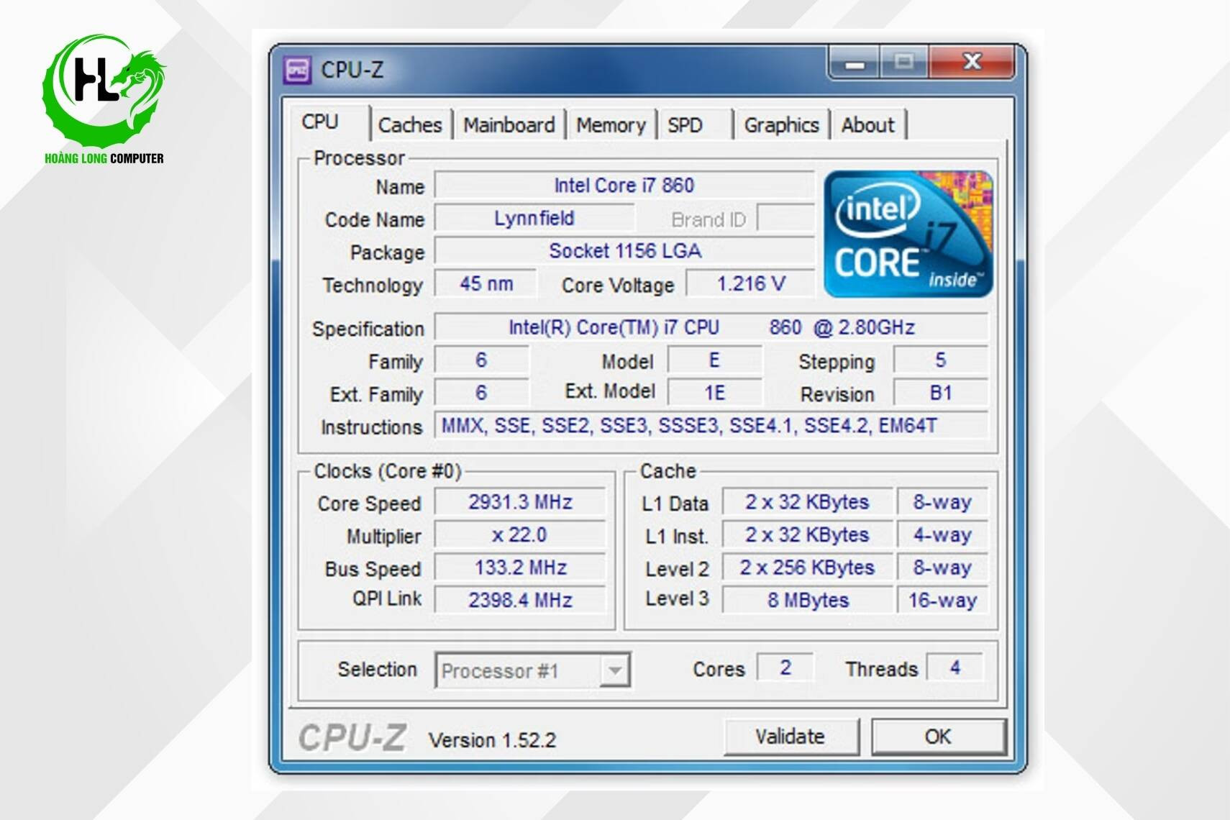Click Level 3 size 8 MBytes

[807, 601]
